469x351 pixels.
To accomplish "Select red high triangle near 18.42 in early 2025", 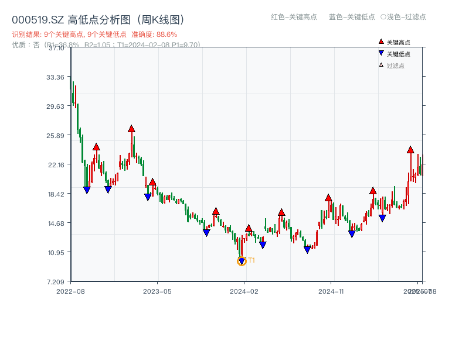I will (x=373, y=191).
